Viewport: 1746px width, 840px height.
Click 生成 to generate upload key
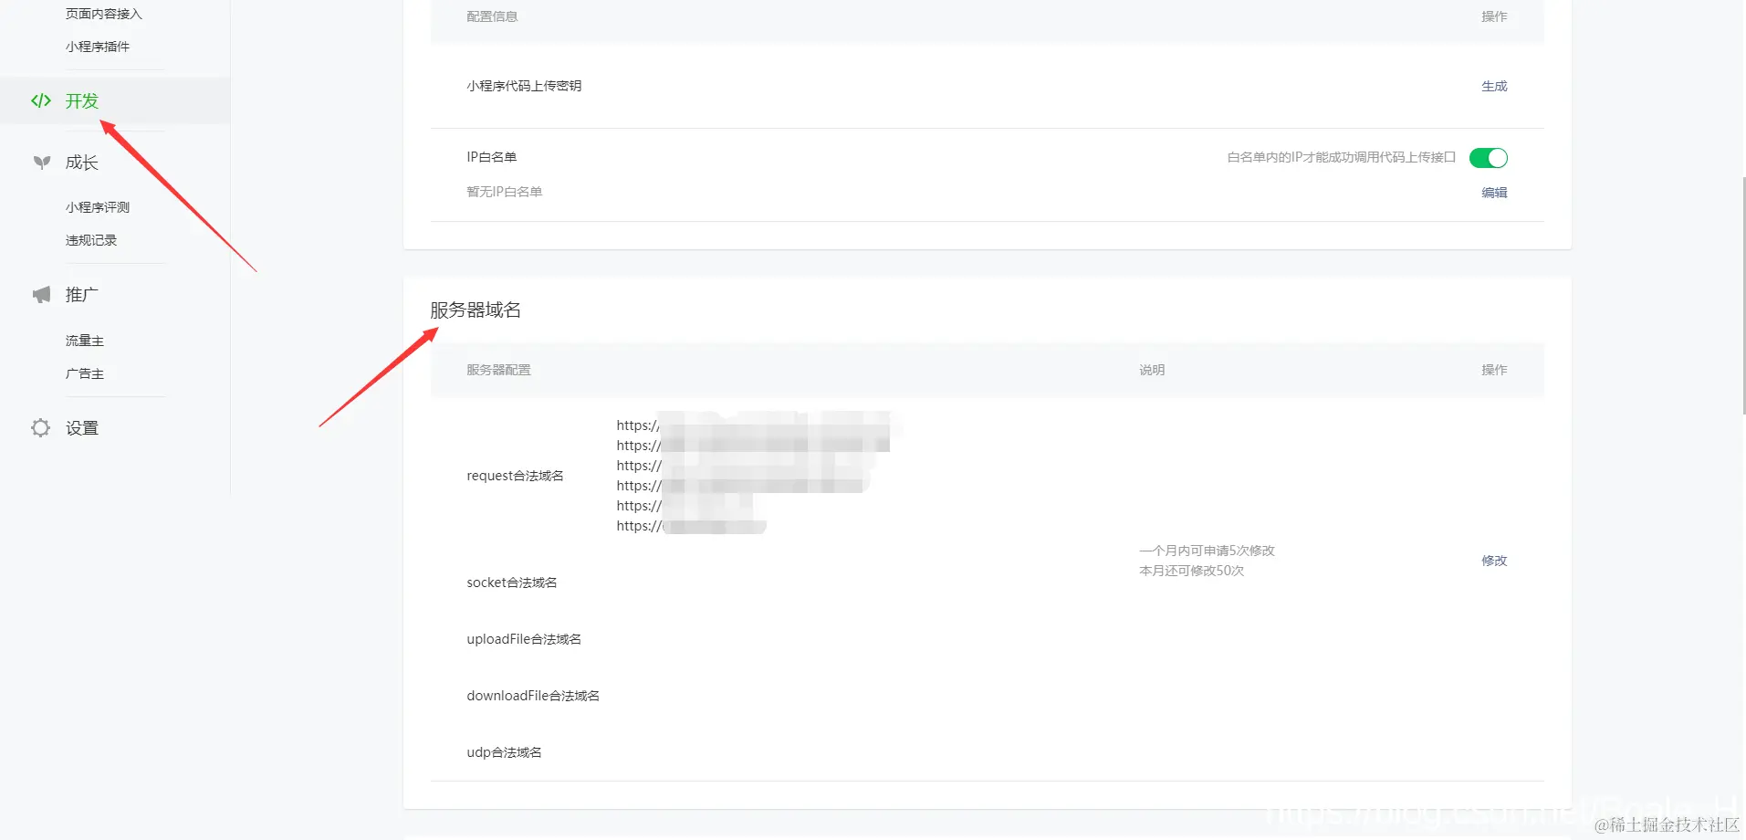tap(1493, 86)
